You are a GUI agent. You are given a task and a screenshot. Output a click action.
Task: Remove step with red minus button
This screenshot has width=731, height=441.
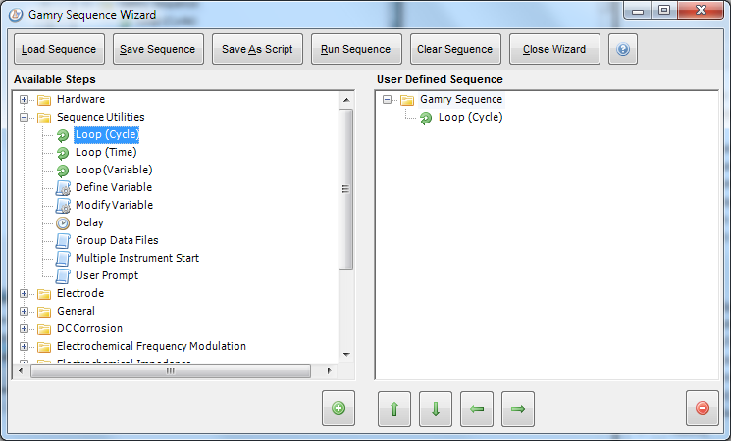[703, 409]
